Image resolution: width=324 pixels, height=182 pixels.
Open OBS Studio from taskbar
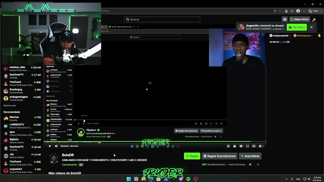(x=196, y=179)
